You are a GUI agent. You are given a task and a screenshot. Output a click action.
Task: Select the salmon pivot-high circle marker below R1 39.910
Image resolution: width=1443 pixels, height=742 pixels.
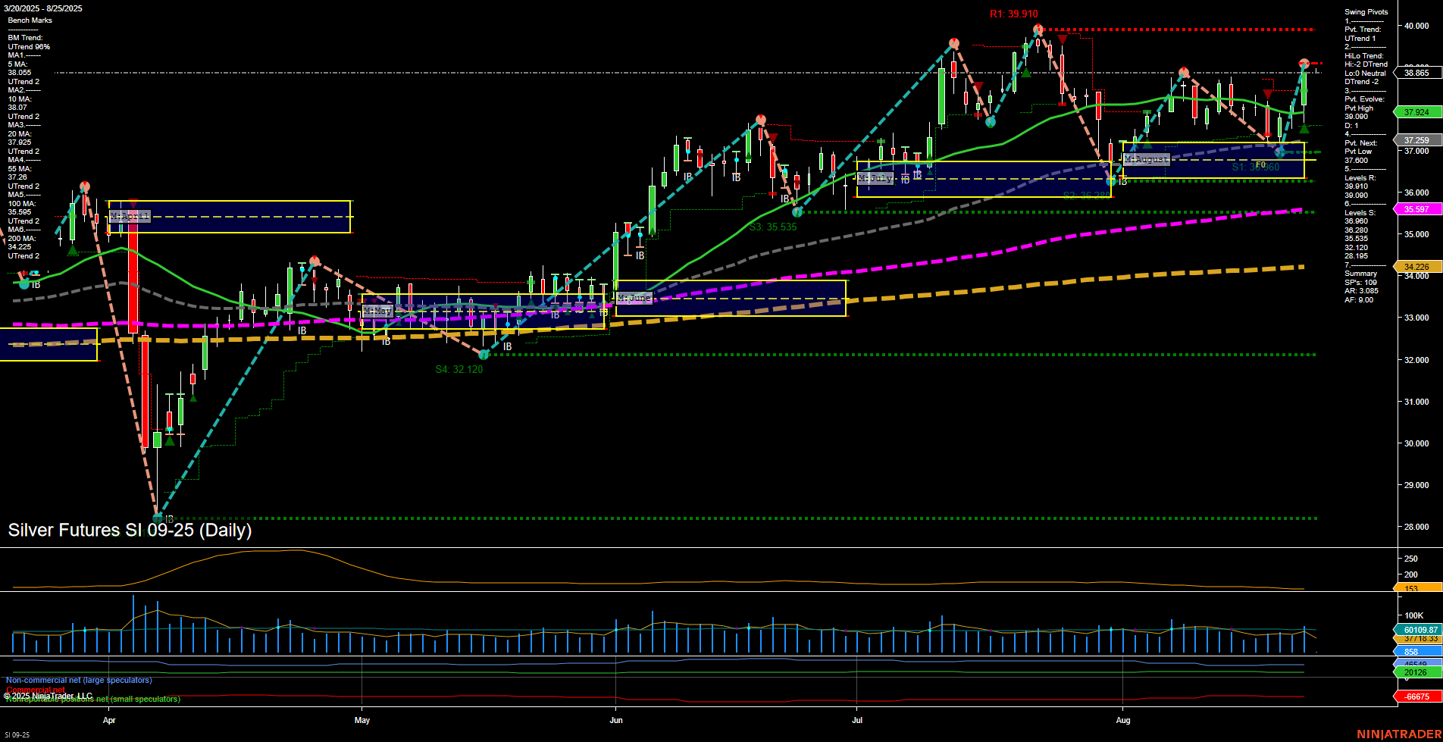[x=1038, y=29]
